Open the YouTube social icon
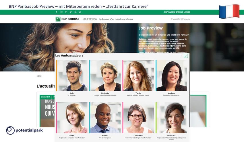This screenshot has height=142, width=244. (80, 12)
